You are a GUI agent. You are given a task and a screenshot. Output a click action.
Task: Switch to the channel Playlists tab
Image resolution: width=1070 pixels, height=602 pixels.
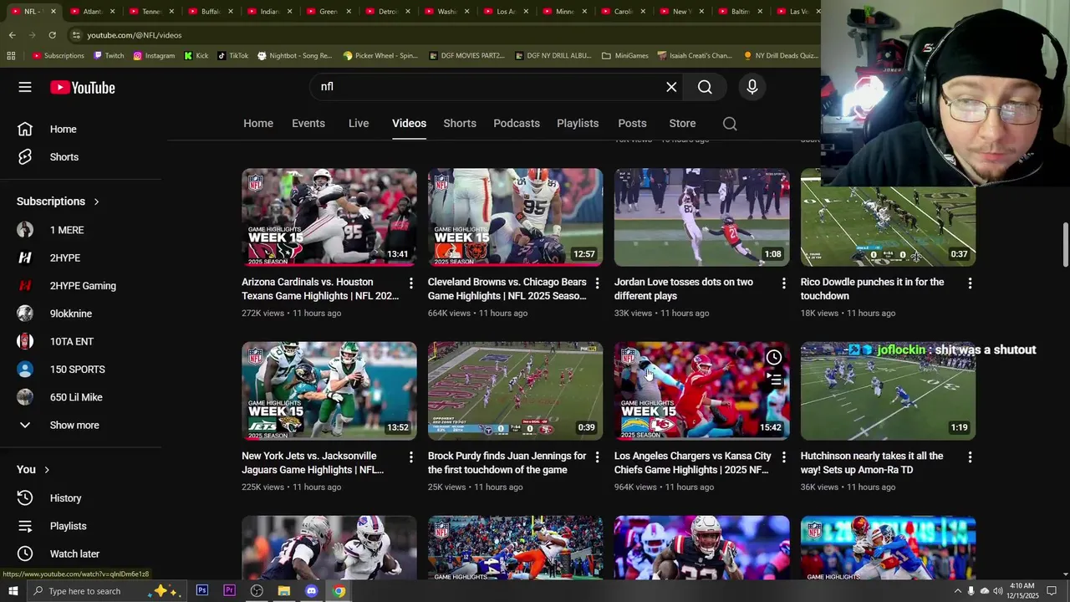(x=578, y=123)
